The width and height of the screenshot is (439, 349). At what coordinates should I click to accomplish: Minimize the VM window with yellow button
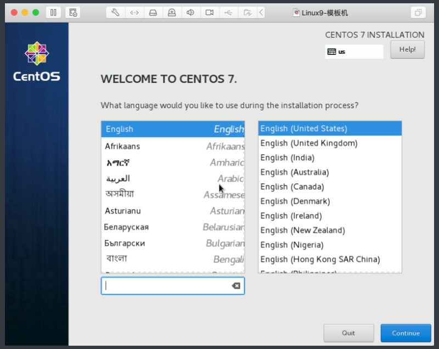[25, 13]
